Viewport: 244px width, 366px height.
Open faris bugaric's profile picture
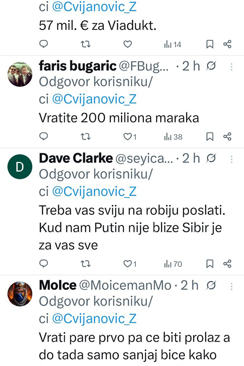pos(20,74)
